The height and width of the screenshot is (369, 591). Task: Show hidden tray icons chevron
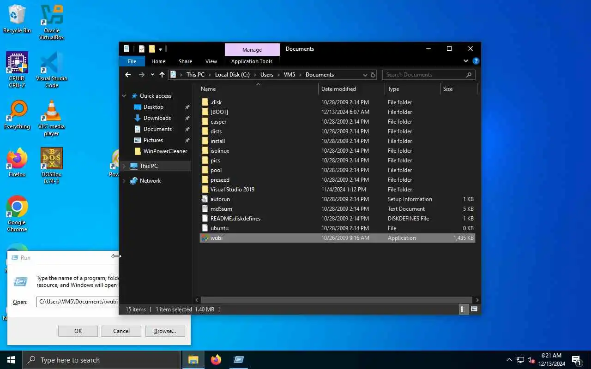pyautogui.click(x=509, y=360)
